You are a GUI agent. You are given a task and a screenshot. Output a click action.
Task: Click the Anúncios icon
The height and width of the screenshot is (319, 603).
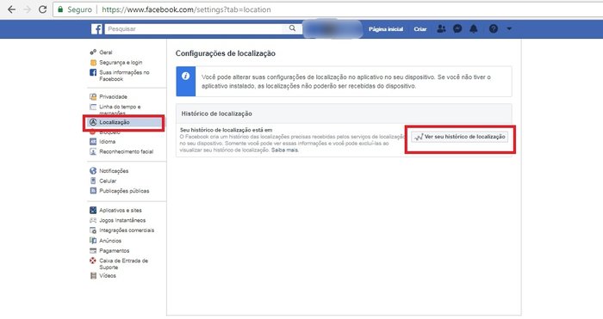(93, 241)
